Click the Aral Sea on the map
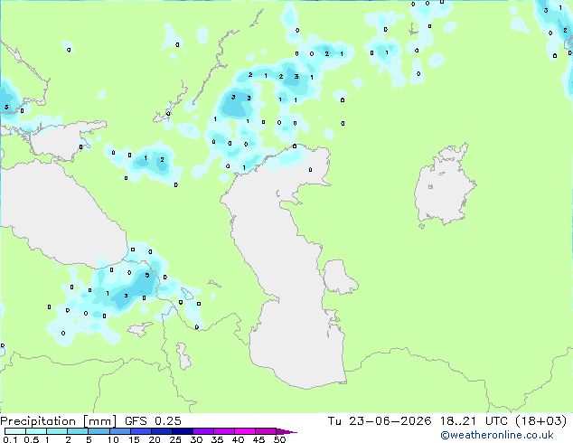The image size is (573, 443). pos(444,186)
